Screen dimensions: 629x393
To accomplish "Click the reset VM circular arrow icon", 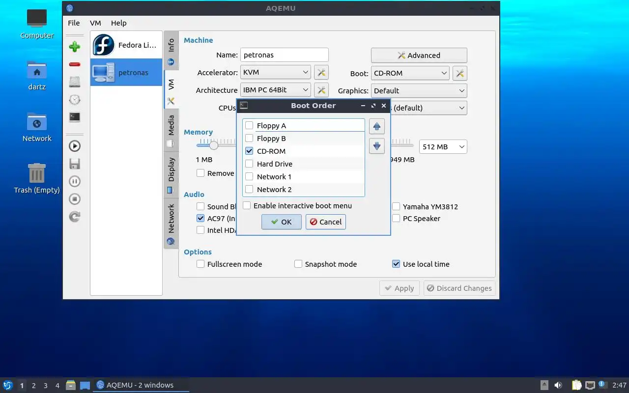I will 75,217.
